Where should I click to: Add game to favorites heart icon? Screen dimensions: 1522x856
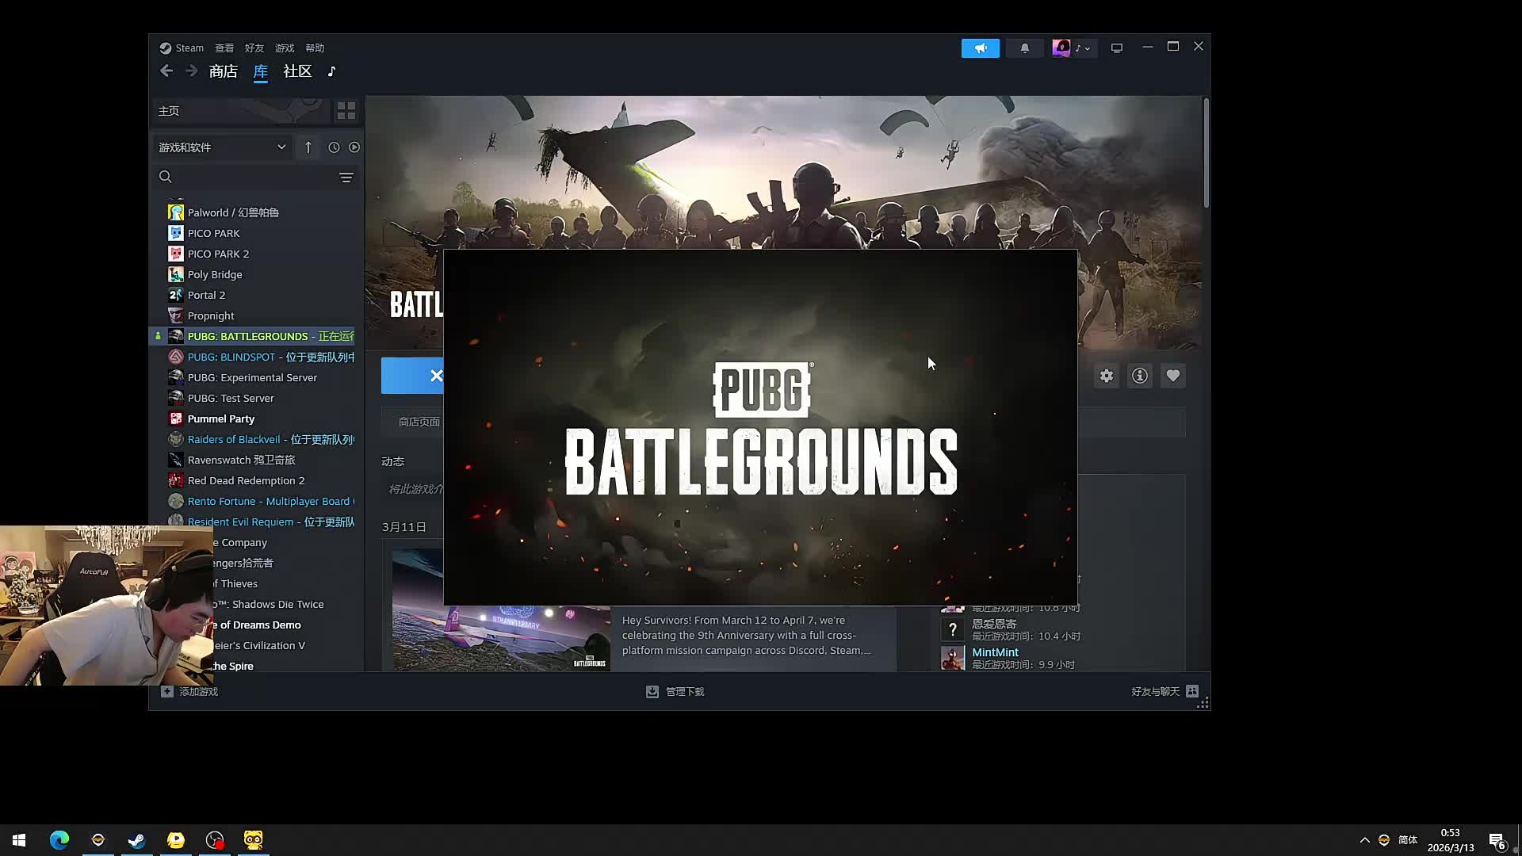pos(1173,376)
